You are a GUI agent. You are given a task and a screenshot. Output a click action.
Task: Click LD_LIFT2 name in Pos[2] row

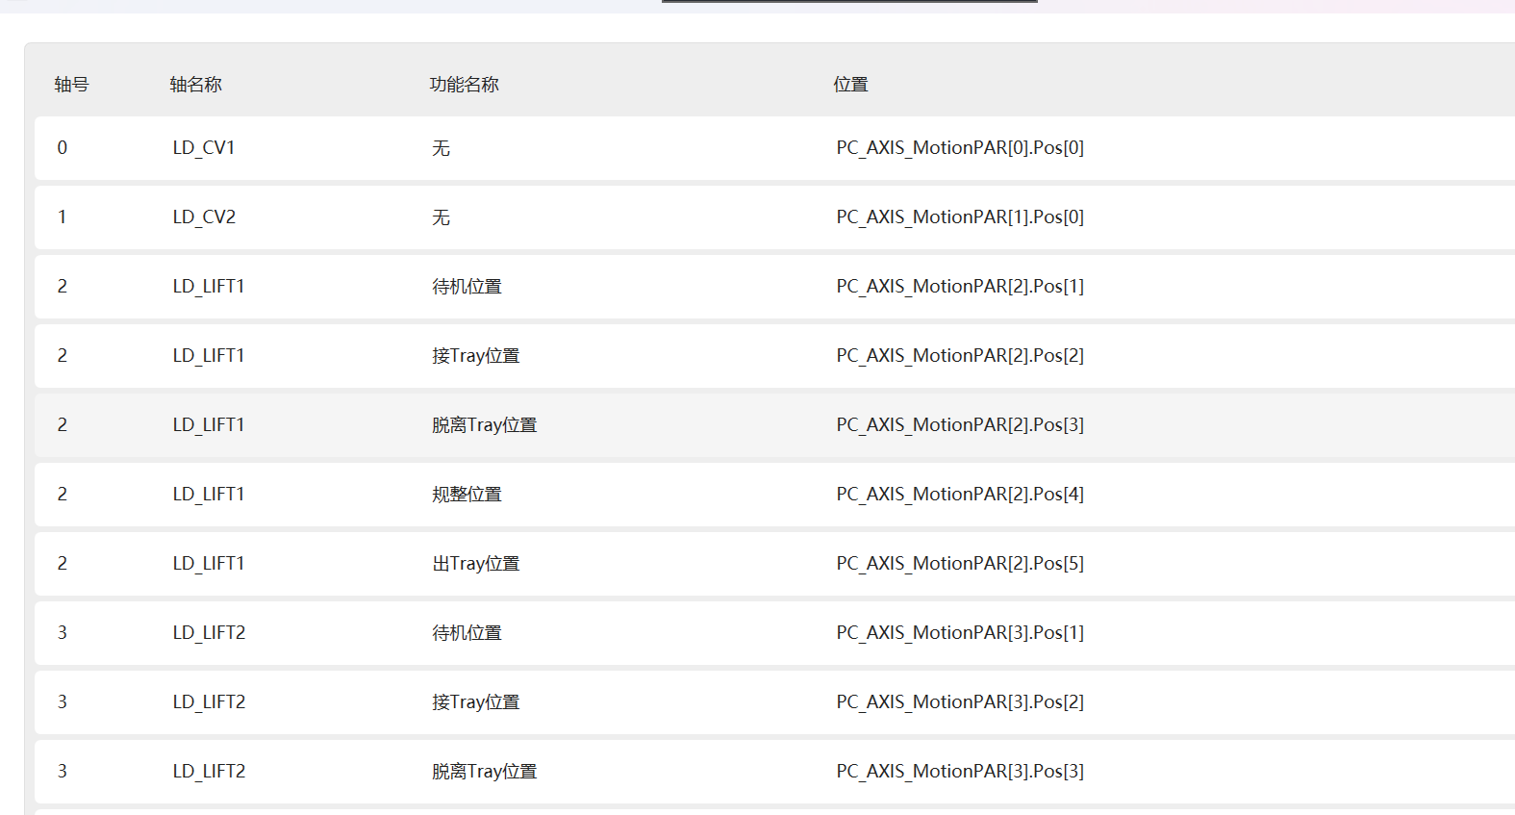click(x=209, y=702)
